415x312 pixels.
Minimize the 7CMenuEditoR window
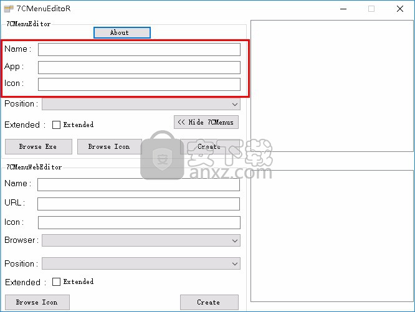click(343, 9)
